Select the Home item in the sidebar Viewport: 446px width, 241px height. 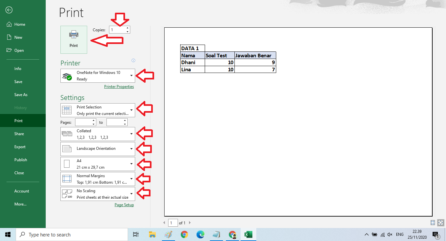click(x=20, y=24)
